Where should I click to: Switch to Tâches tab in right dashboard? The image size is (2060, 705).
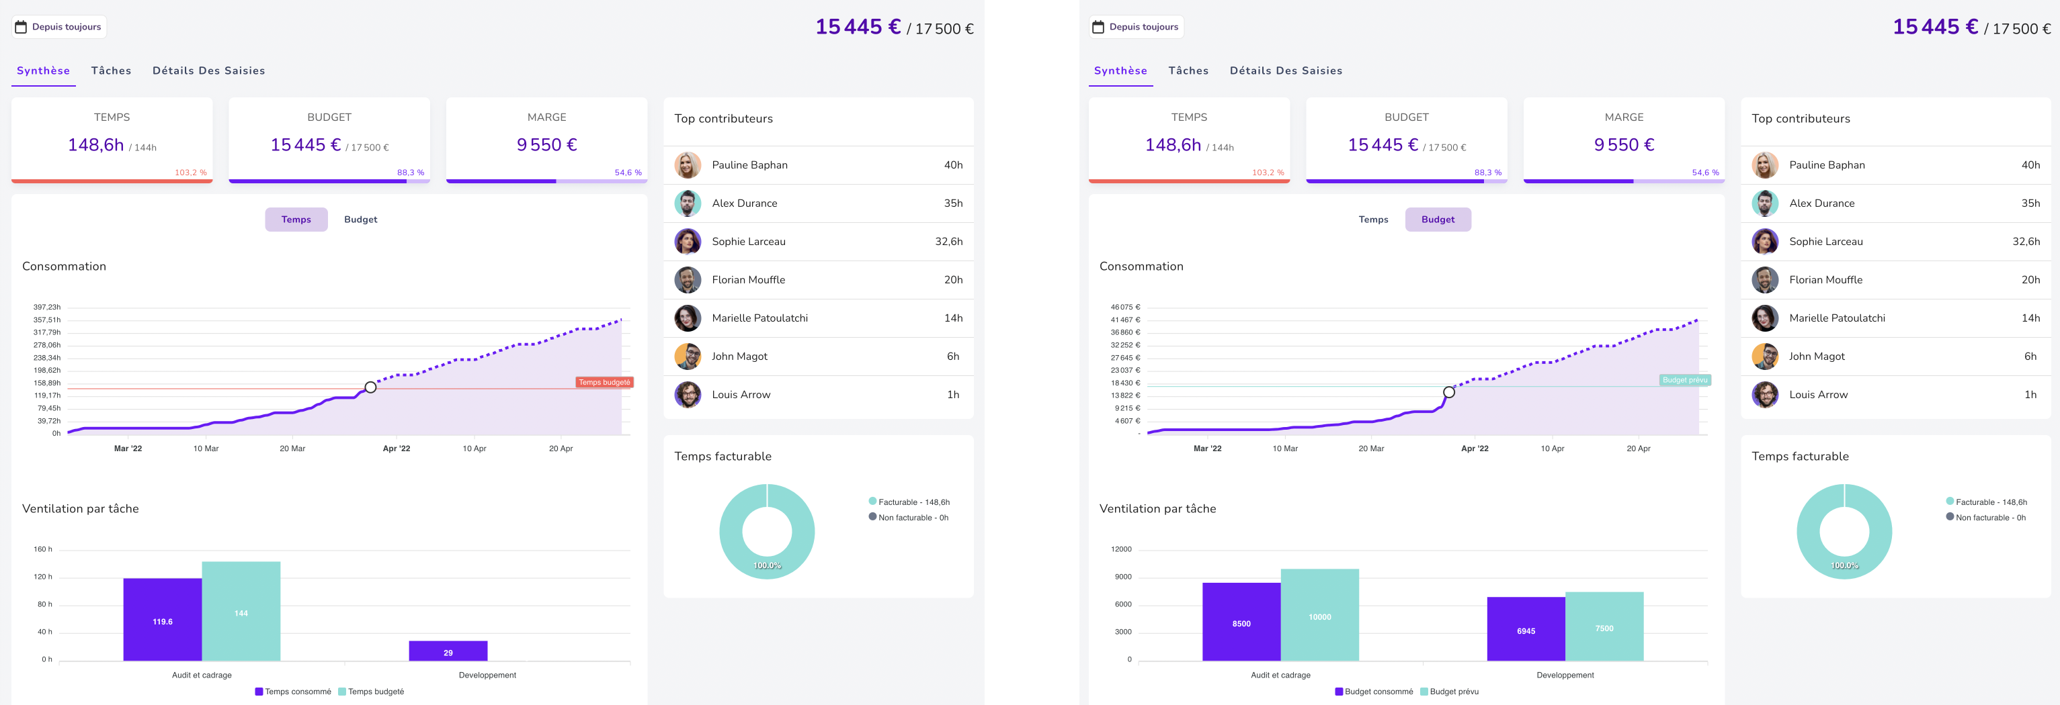click(x=1188, y=71)
